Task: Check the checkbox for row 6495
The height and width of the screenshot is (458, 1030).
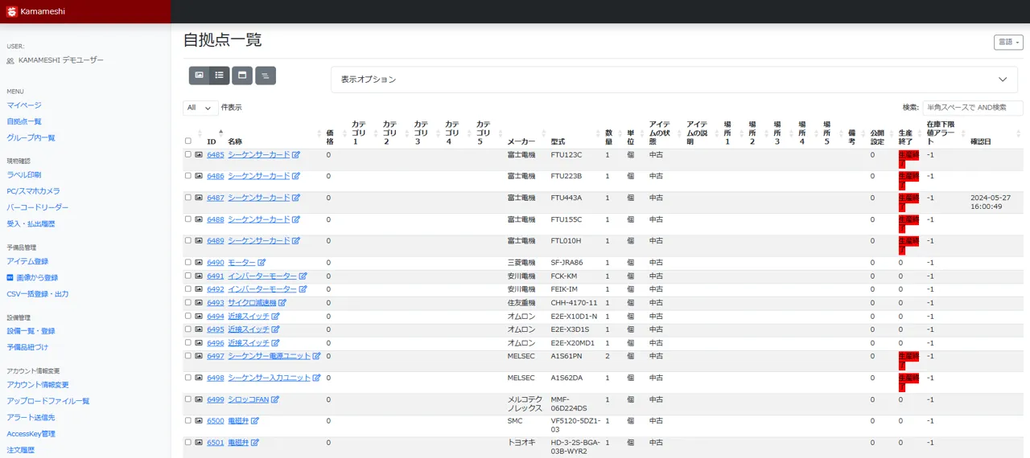Action: point(188,329)
